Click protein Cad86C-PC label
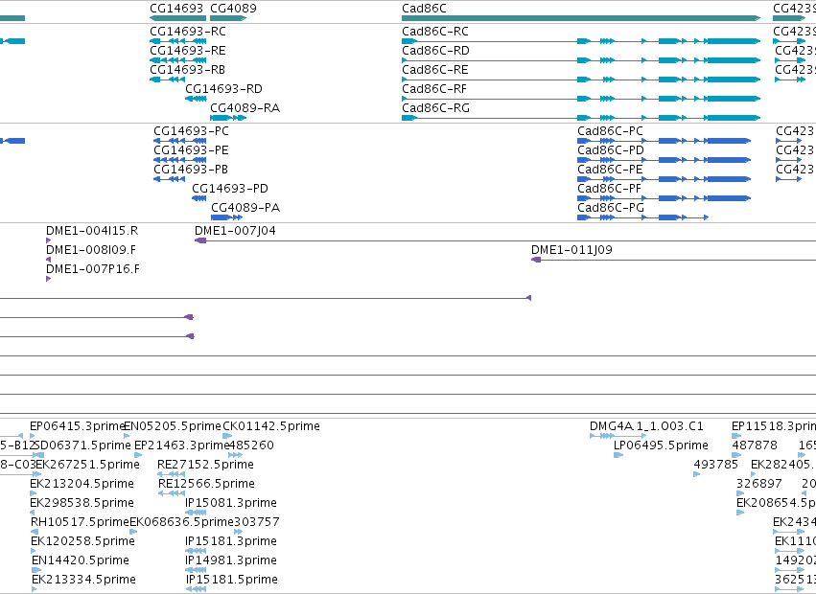The image size is (816, 594). pyautogui.click(x=611, y=131)
